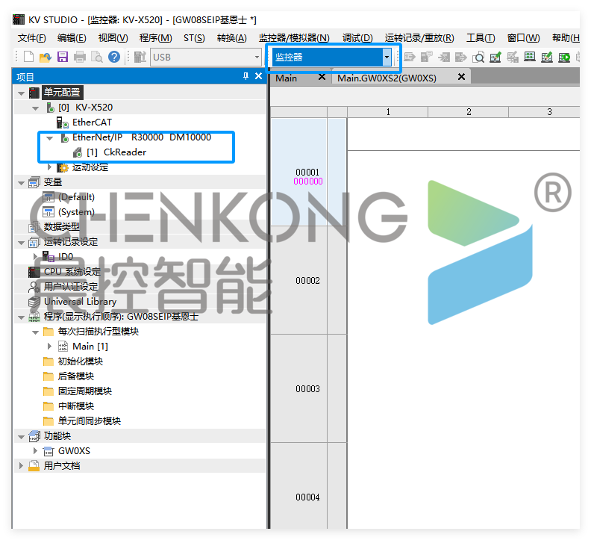Open CPU 系统设定 item
Viewport: 591px width, 540px height.
(72, 272)
